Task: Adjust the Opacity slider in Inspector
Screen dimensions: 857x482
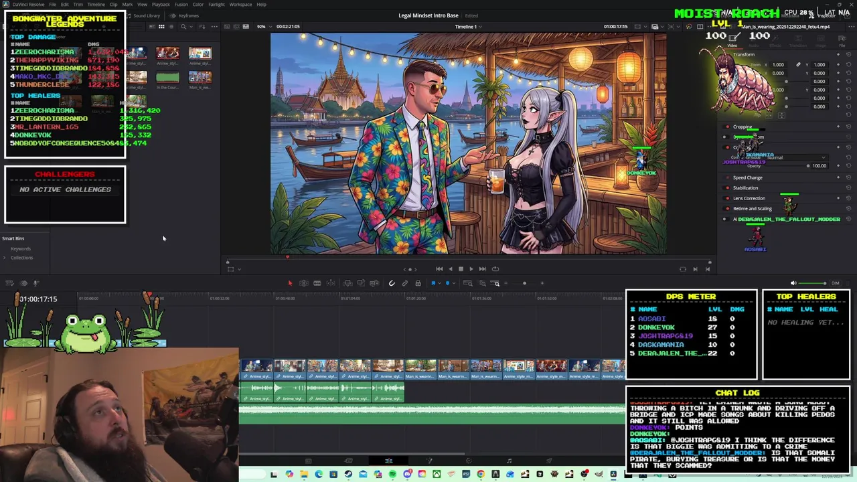Action: pos(807,165)
